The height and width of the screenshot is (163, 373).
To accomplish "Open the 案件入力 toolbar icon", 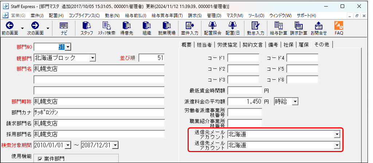I will 189,26.
